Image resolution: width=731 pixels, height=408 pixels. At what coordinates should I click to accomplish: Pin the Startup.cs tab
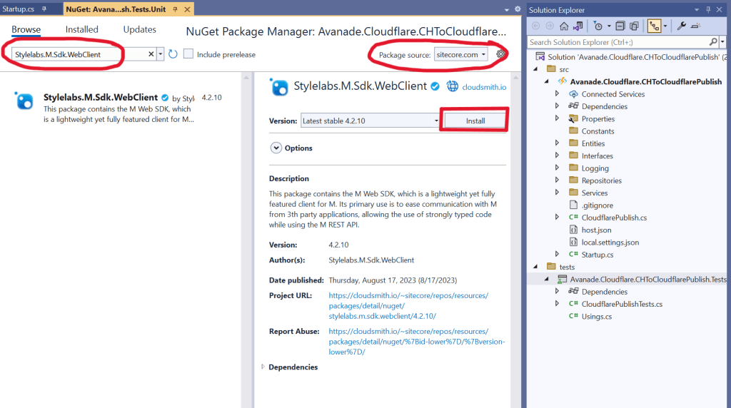(x=44, y=9)
